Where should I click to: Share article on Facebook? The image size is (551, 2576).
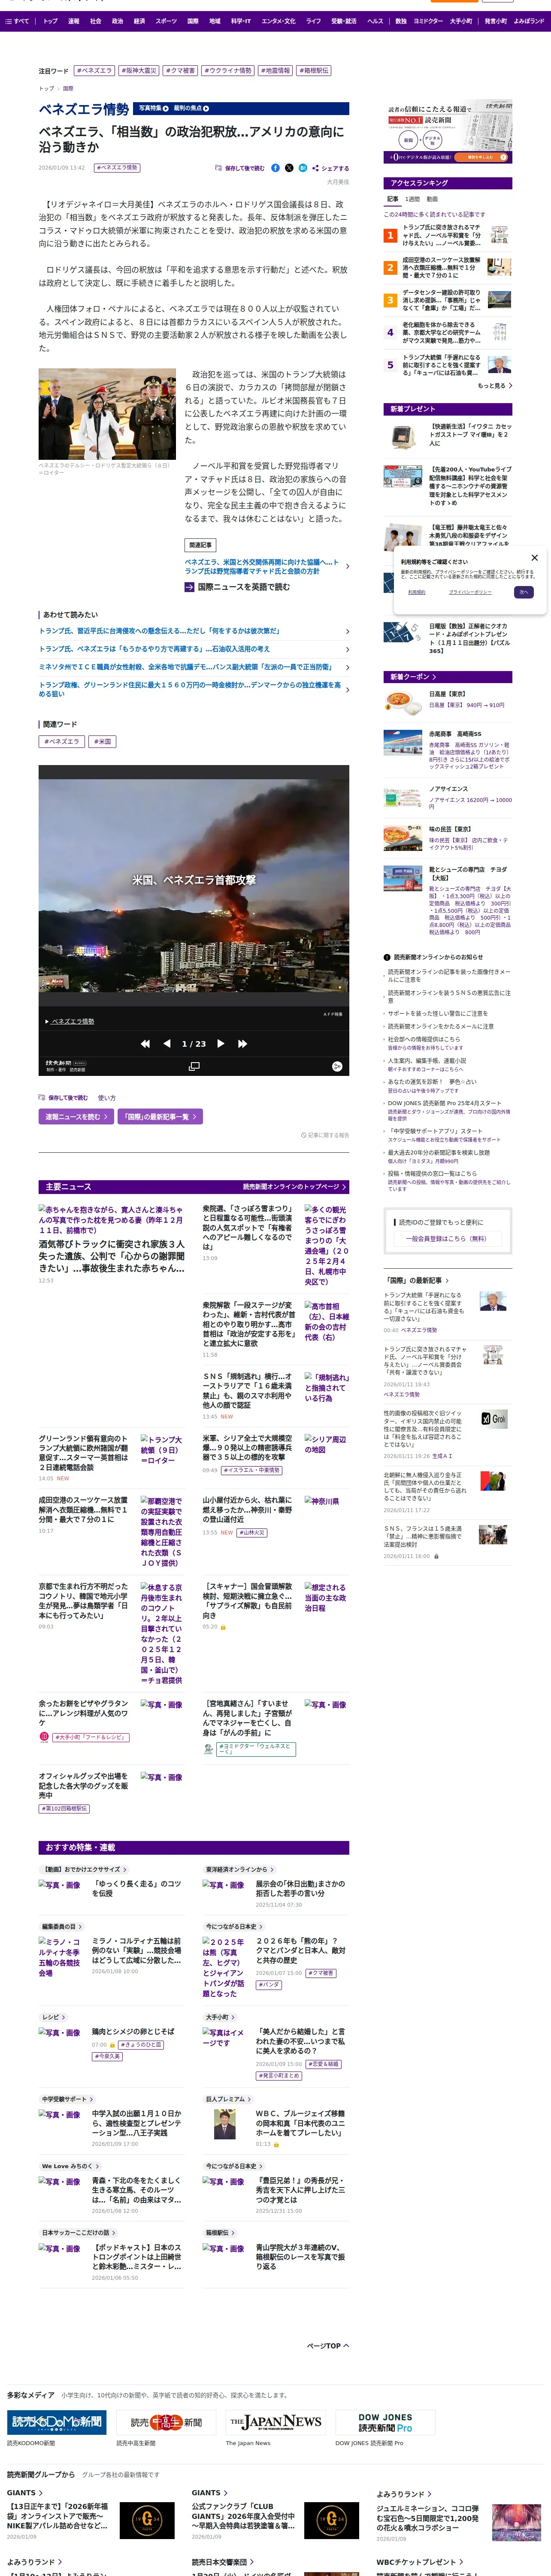pos(275,168)
